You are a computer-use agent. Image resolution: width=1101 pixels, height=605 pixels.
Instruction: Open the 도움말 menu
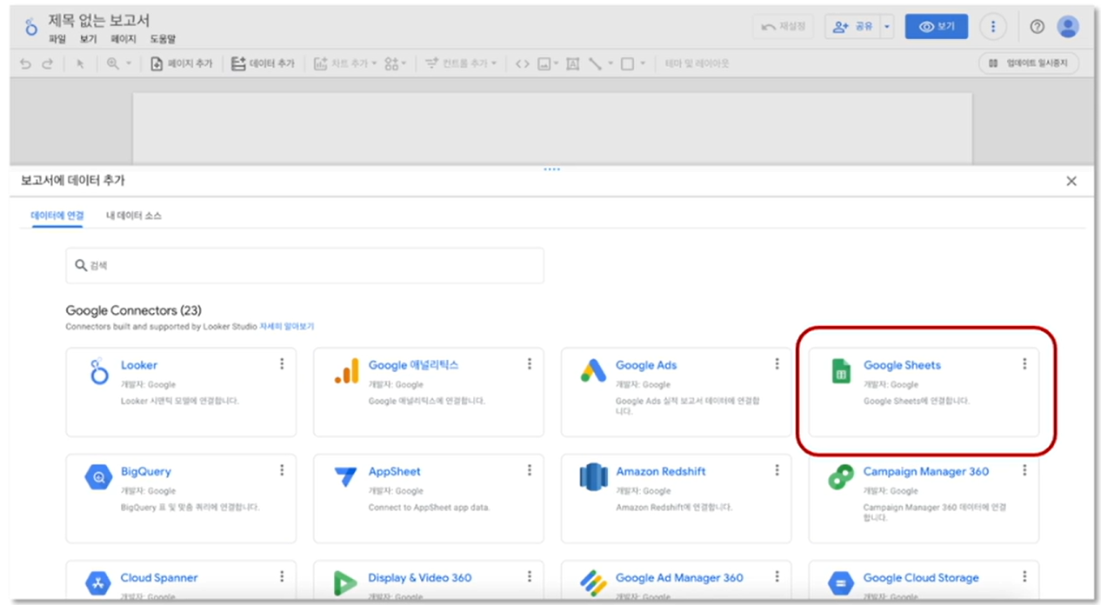point(163,39)
